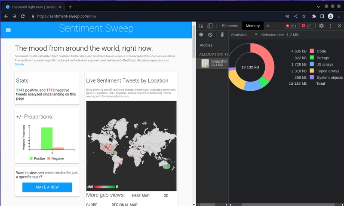Click the Positive legend item
Viewport: 344px width, 206px height.
pyautogui.click(x=37, y=158)
